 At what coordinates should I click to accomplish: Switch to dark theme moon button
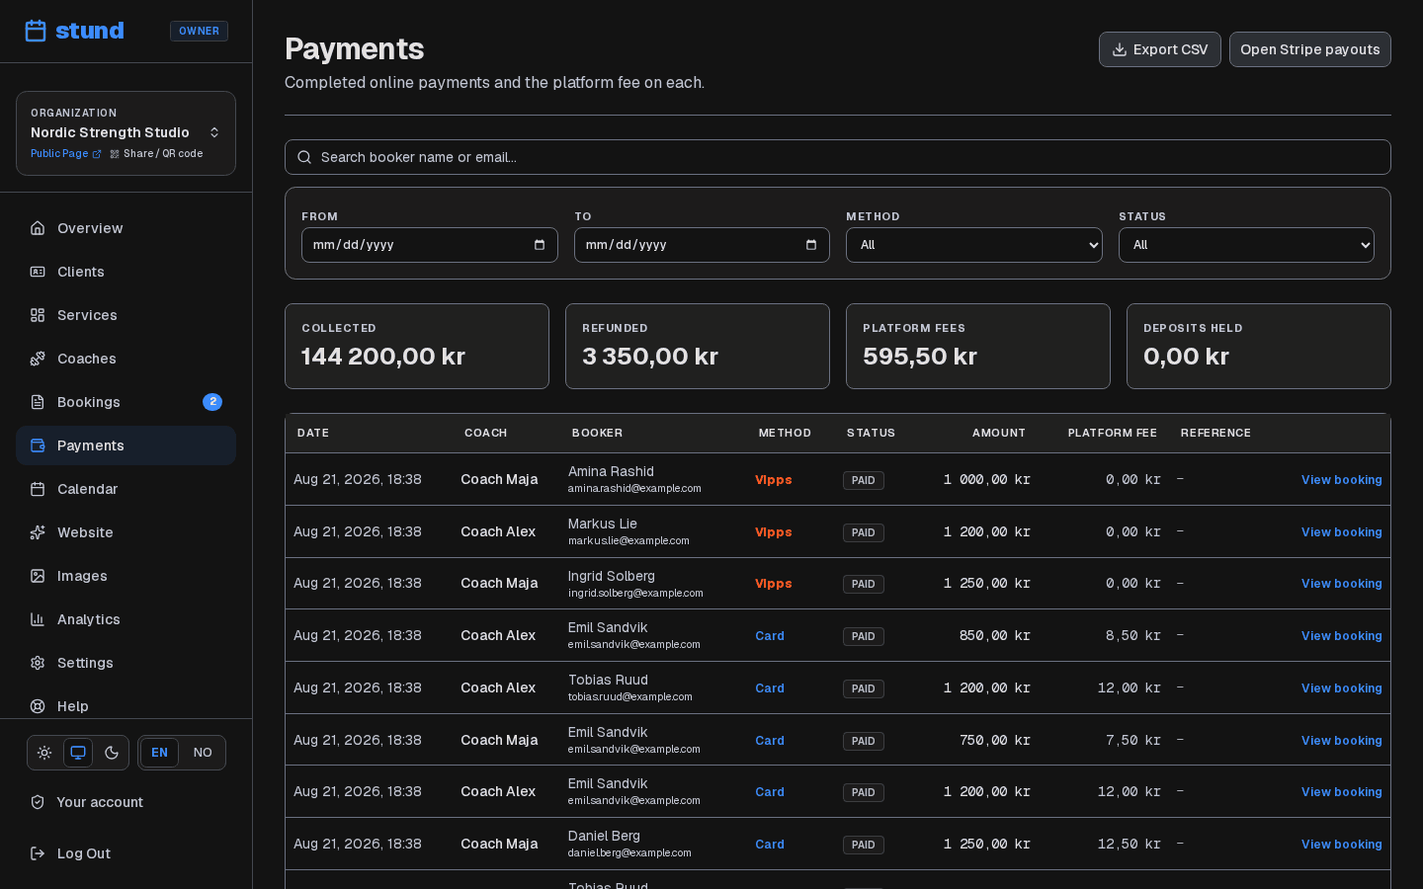(112, 753)
